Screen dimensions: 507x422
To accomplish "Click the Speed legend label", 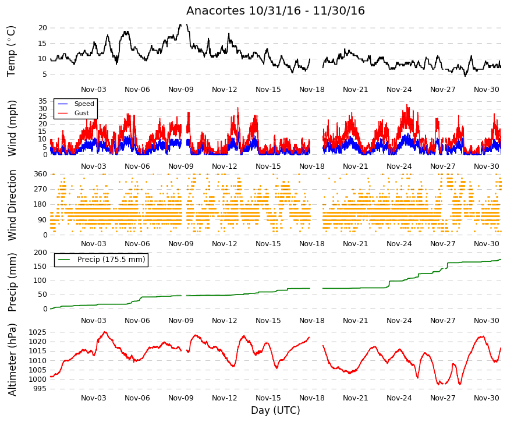I will [x=84, y=104].
